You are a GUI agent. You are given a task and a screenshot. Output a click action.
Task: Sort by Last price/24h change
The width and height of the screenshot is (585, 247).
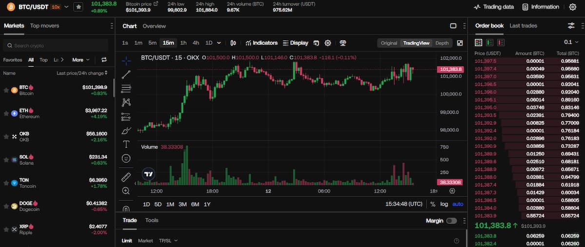pyautogui.click(x=82, y=73)
